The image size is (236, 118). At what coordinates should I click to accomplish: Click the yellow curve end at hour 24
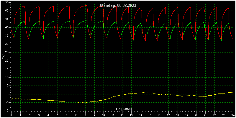point(232,92)
